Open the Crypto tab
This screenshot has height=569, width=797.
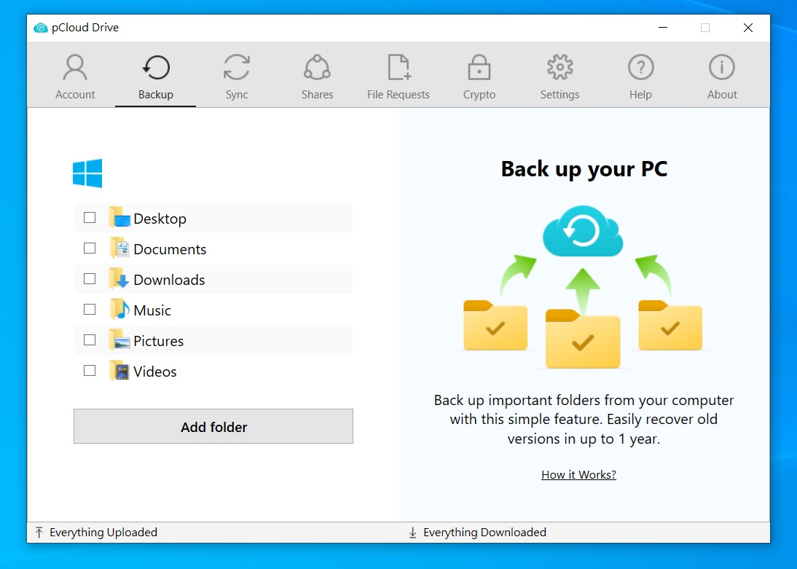pos(479,76)
